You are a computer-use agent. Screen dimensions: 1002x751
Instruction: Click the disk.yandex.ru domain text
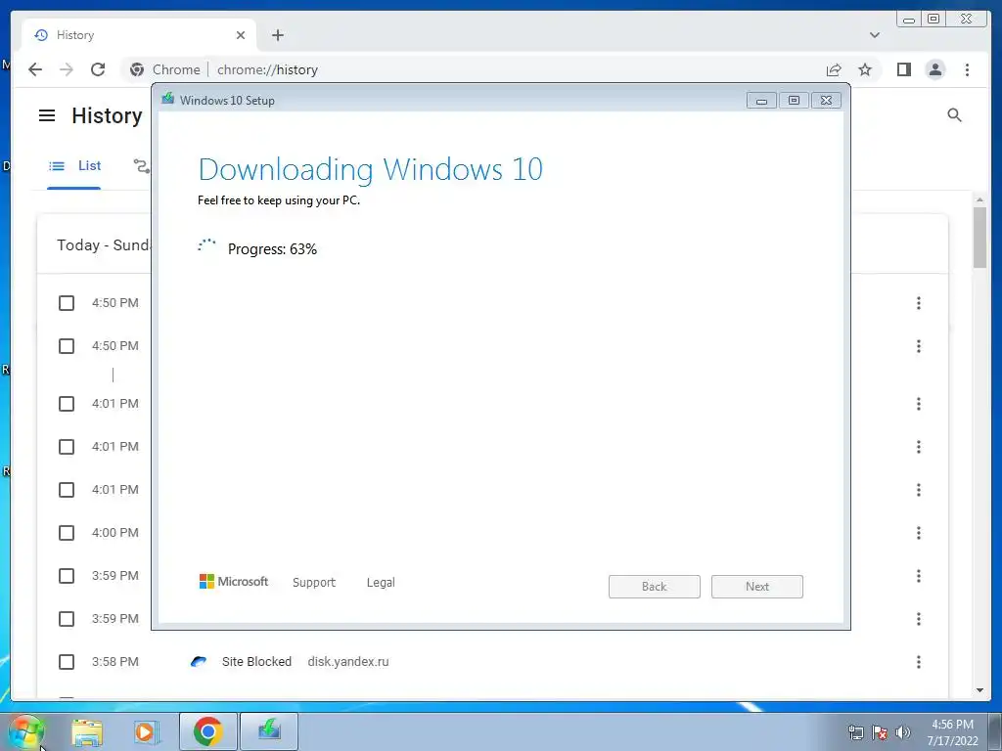[x=348, y=662]
